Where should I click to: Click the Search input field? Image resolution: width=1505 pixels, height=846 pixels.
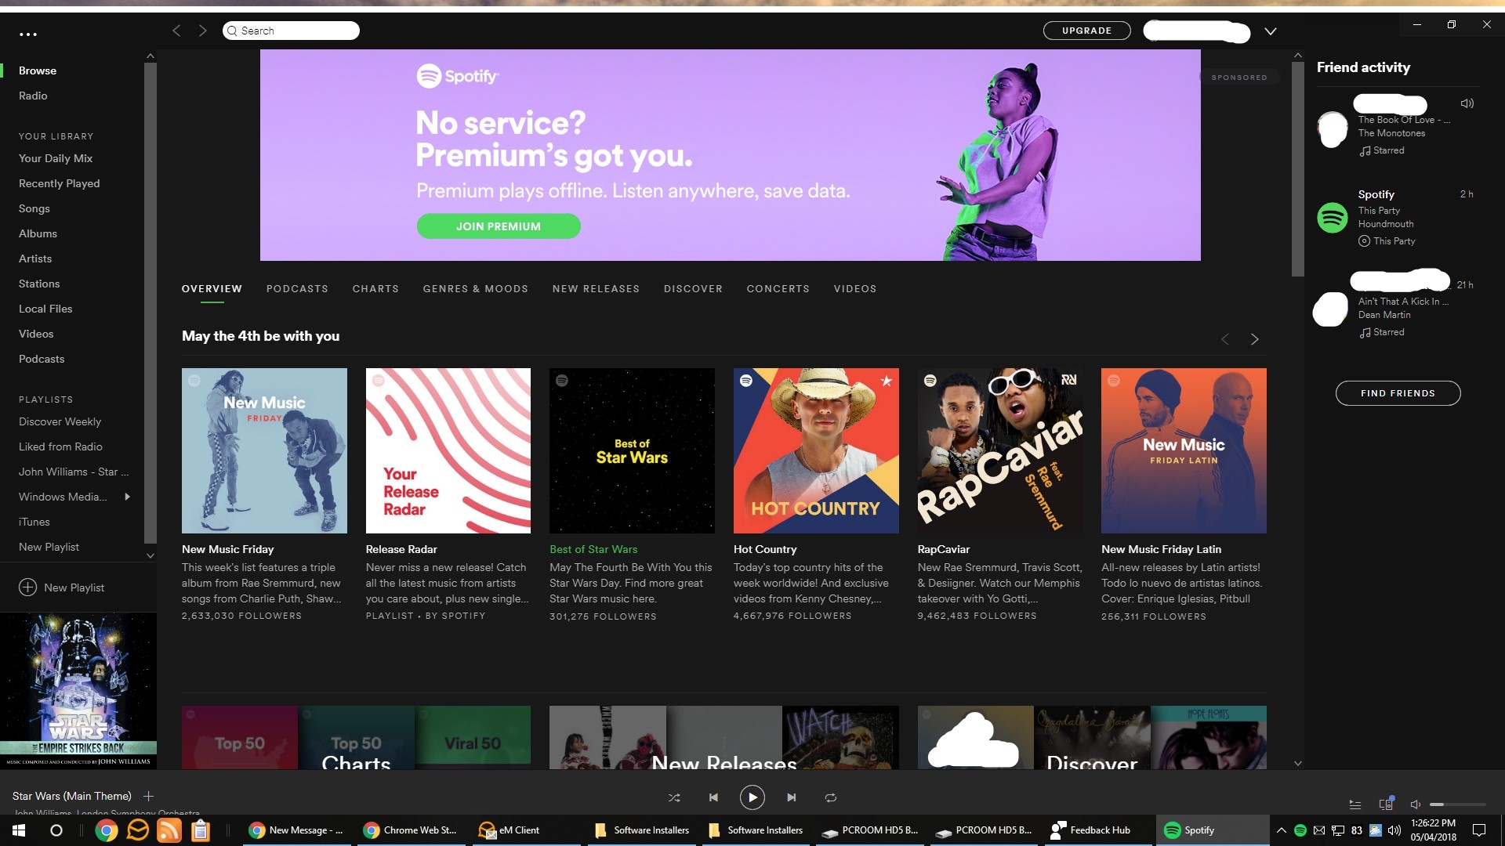(x=291, y=30)
